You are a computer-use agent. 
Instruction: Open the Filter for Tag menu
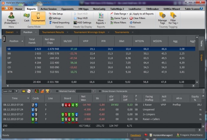click(x=173, y=18)
